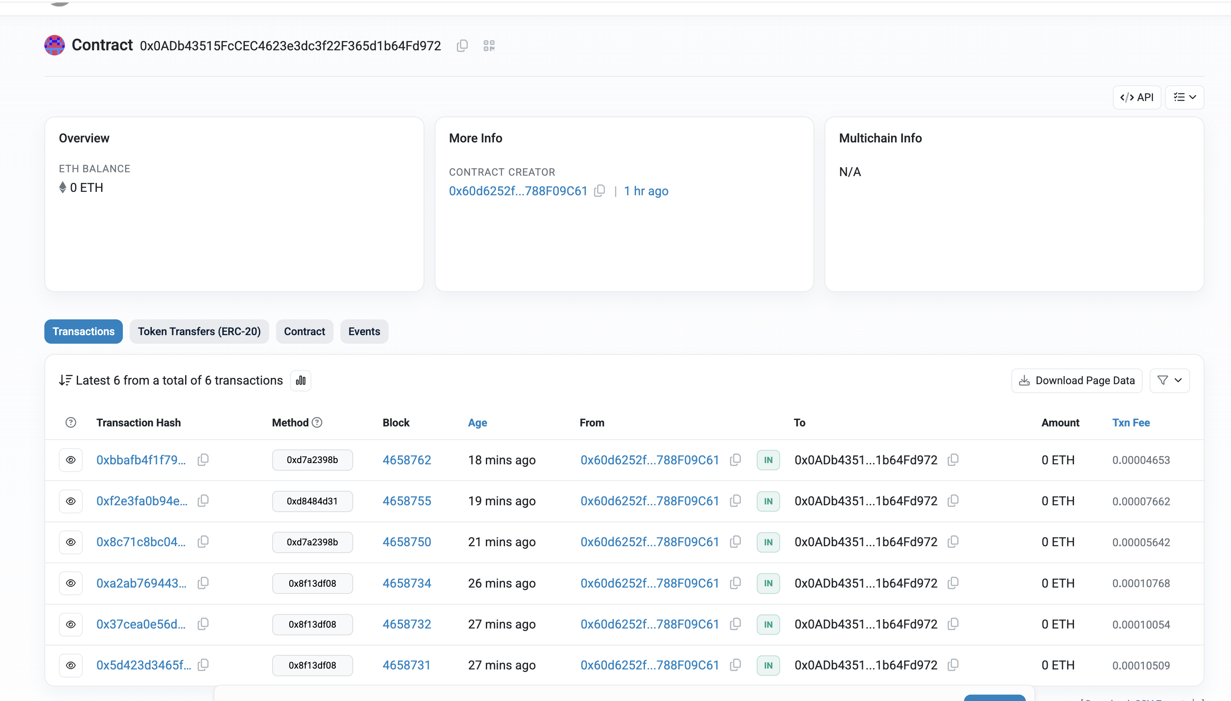Copy the contract creator address
Viewport: 1231px width, 701px height.
pyautogui.click(x=599, y=191)
